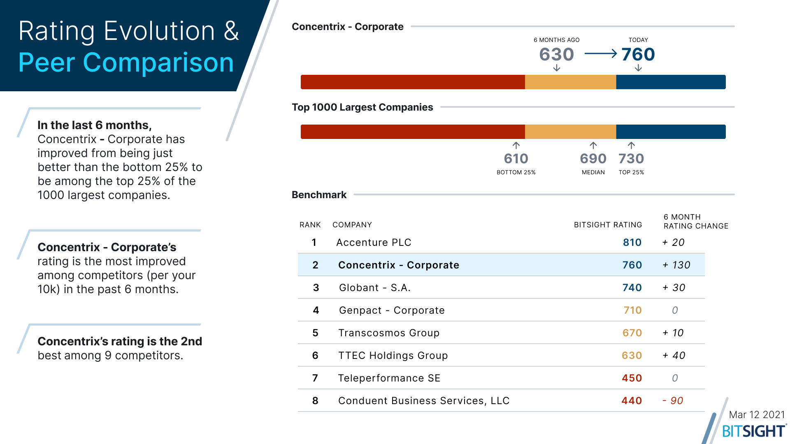
Task: Click the Benchmark section heading
Action: (319, 195)
